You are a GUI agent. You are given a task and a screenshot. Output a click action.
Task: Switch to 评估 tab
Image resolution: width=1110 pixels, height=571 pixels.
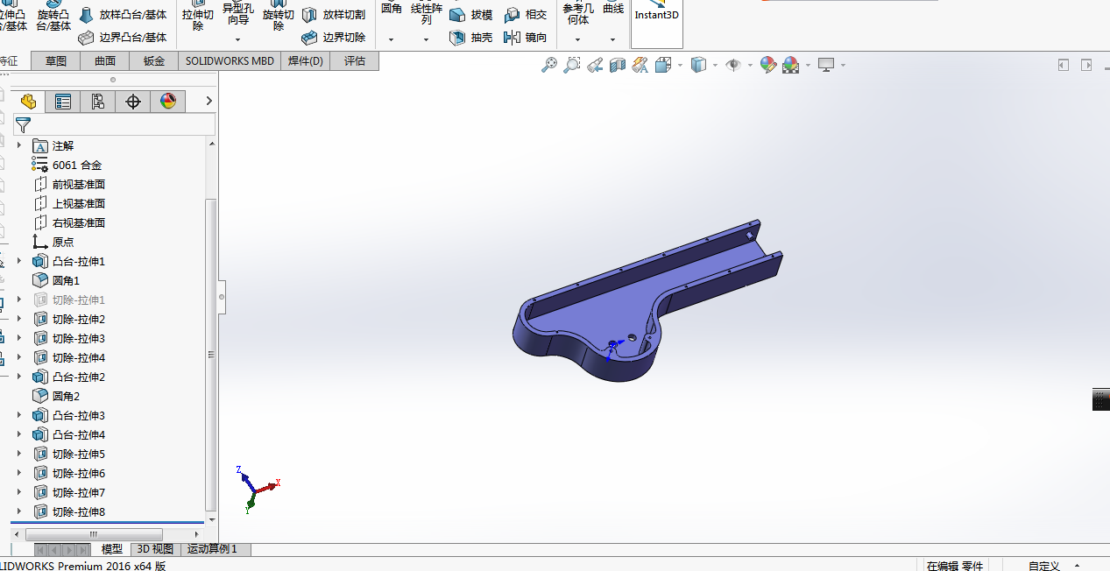point(355,60)
